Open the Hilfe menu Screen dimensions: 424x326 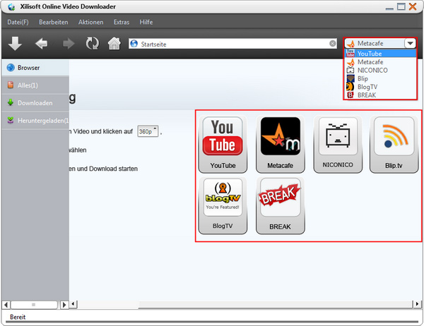point(146,22)
